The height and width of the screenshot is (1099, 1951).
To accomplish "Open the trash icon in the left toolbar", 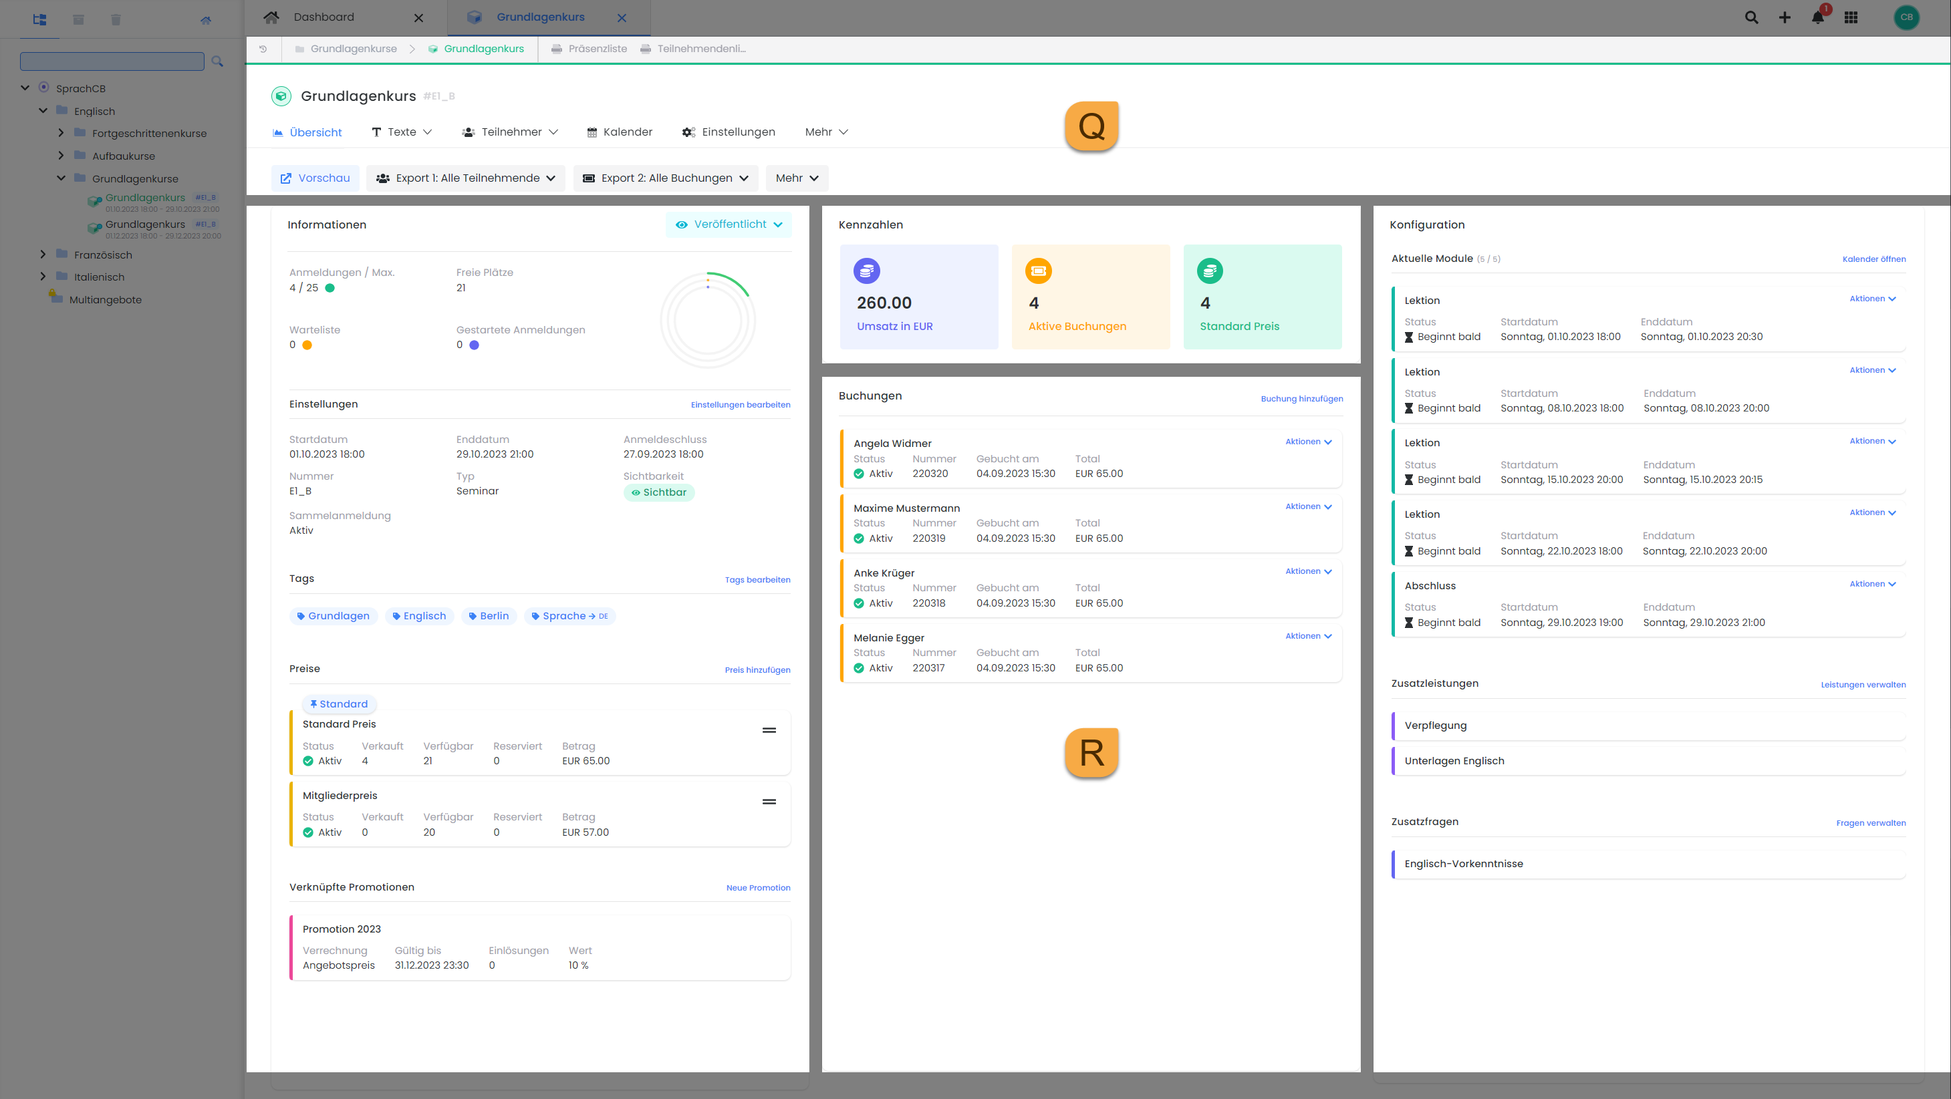I will point(115,19).
